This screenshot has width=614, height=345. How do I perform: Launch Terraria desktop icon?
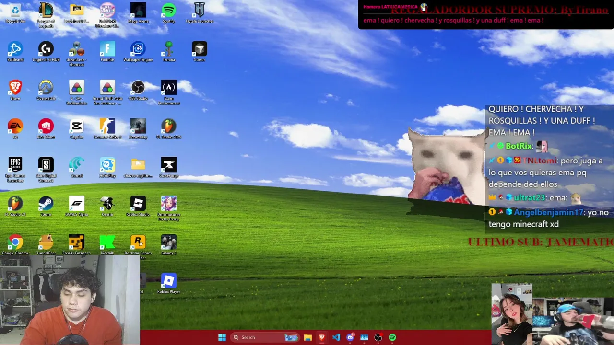[169, 52]
